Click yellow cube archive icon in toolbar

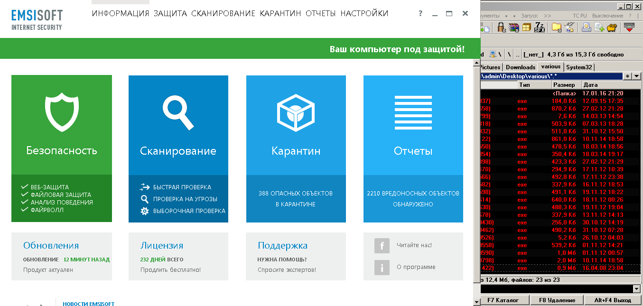click(527, 27)
